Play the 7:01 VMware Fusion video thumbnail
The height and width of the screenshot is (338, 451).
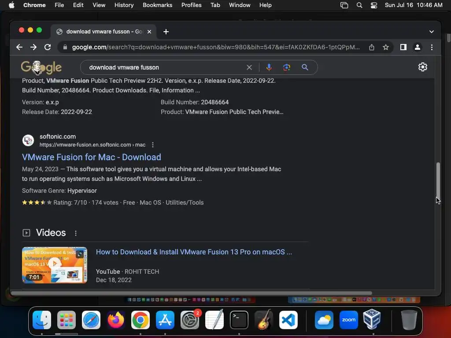54,265
